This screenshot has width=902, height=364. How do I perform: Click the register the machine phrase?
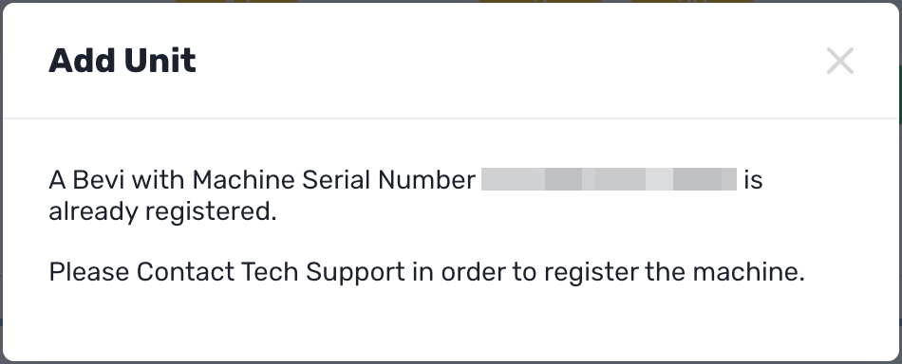pos(674,272)
